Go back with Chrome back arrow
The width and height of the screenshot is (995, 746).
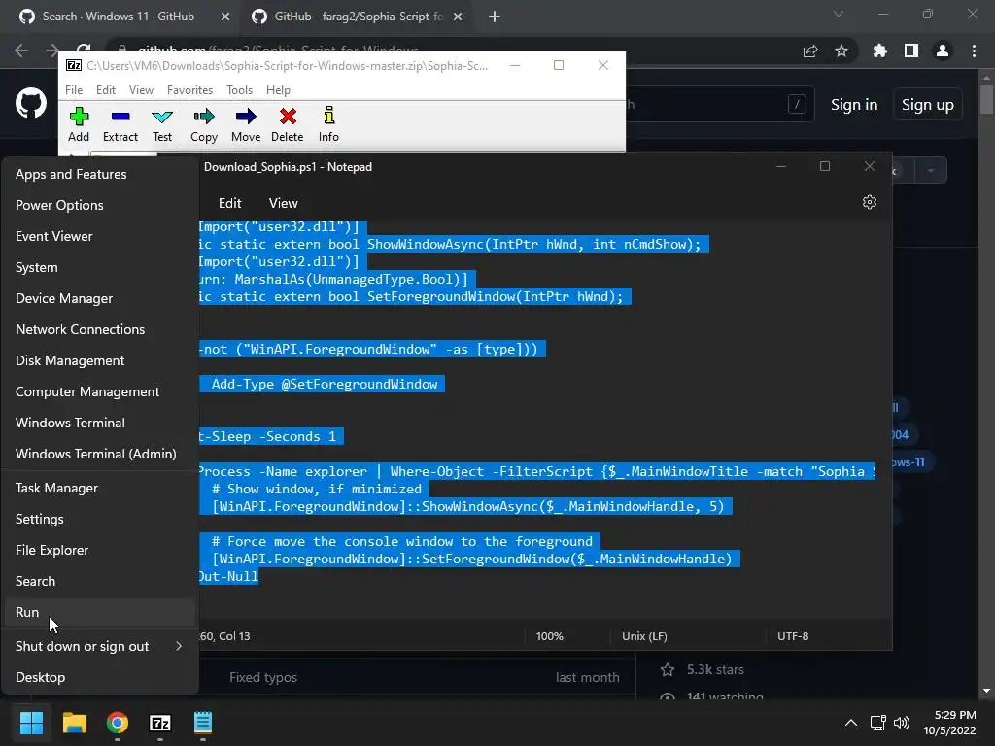pos(21,51)
